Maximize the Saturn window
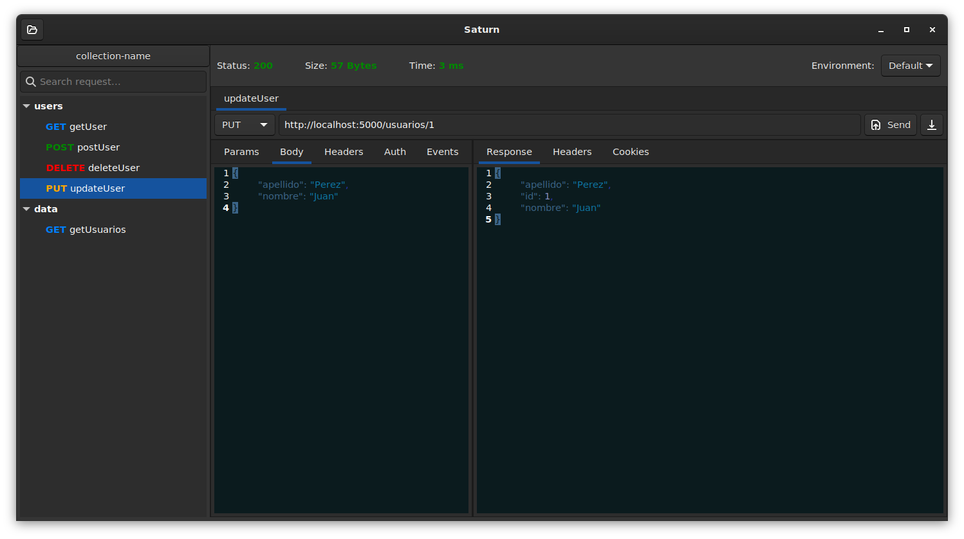The height and width of the screenshot is (539, 964). pos(907,30)
